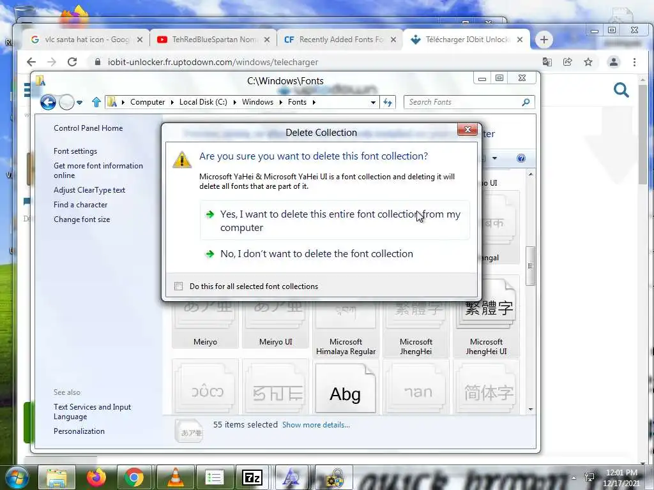Screen dimensions: 654x490
Task: Open Adjust ClearType text
Action: click(x=89, y=190)
